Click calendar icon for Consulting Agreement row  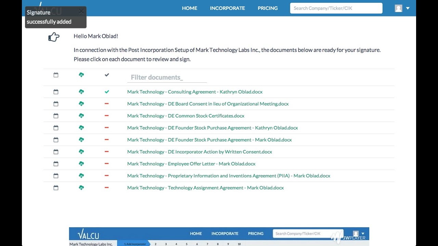click(56, 92)
